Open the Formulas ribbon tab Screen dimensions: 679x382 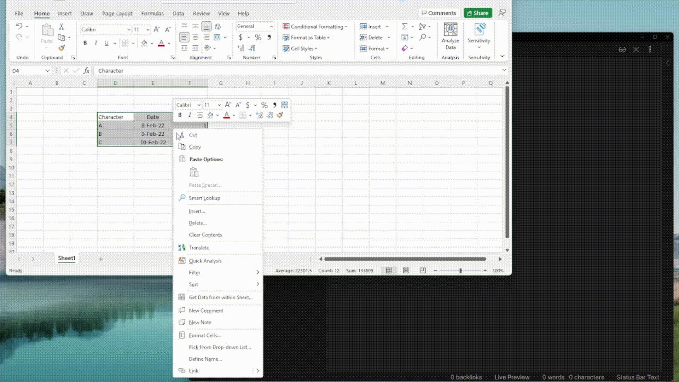point(152,13)
